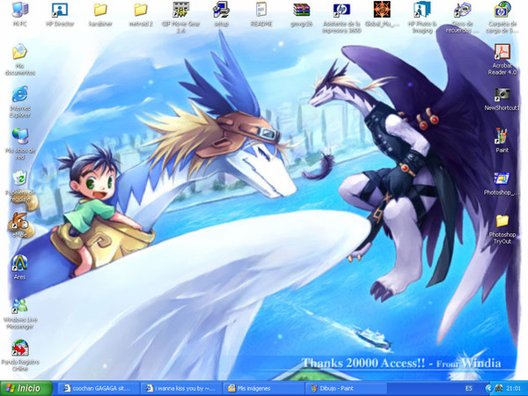Click the system tray icon beside clock

pos(499,388)
